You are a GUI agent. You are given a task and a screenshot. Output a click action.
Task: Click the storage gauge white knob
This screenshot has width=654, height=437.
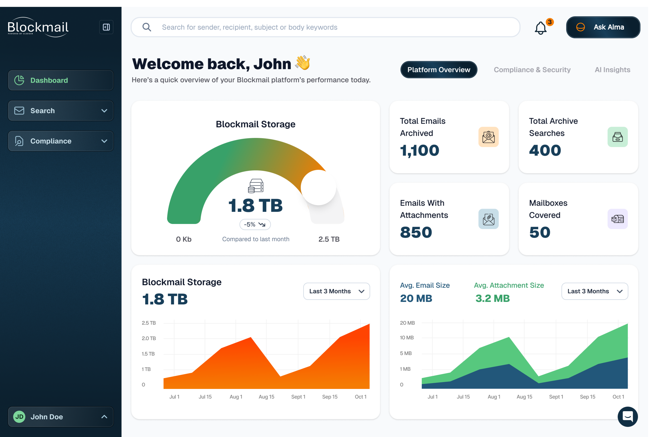(x=318, y=188)
